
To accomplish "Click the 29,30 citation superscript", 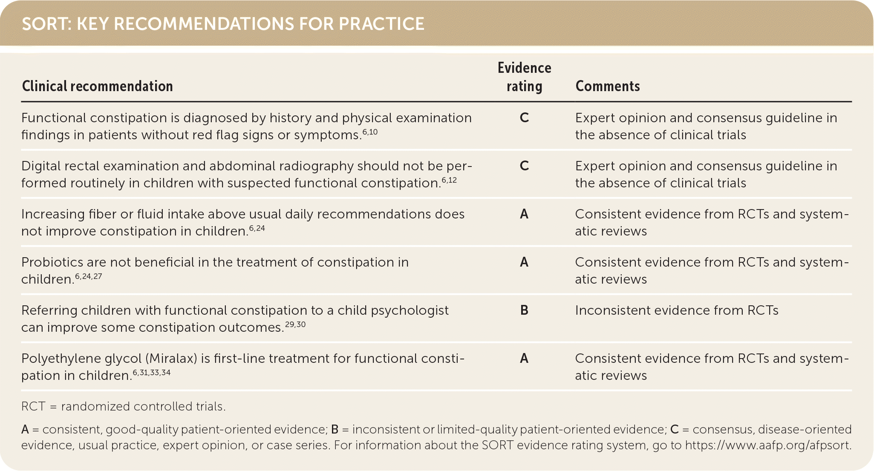I will [295, 325].
